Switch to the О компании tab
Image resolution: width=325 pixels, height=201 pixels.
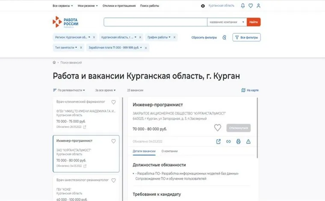pyautogui.click(x=169, y=151)
